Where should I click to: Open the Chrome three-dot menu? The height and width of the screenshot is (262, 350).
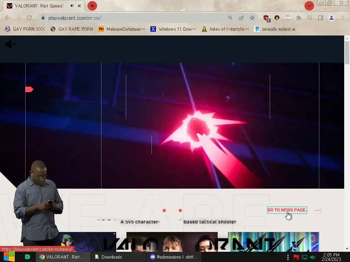click(x=342, y=18)
